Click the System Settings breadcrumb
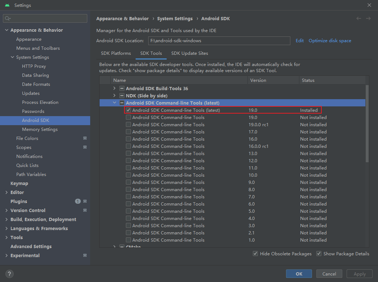 coord(175,18)
